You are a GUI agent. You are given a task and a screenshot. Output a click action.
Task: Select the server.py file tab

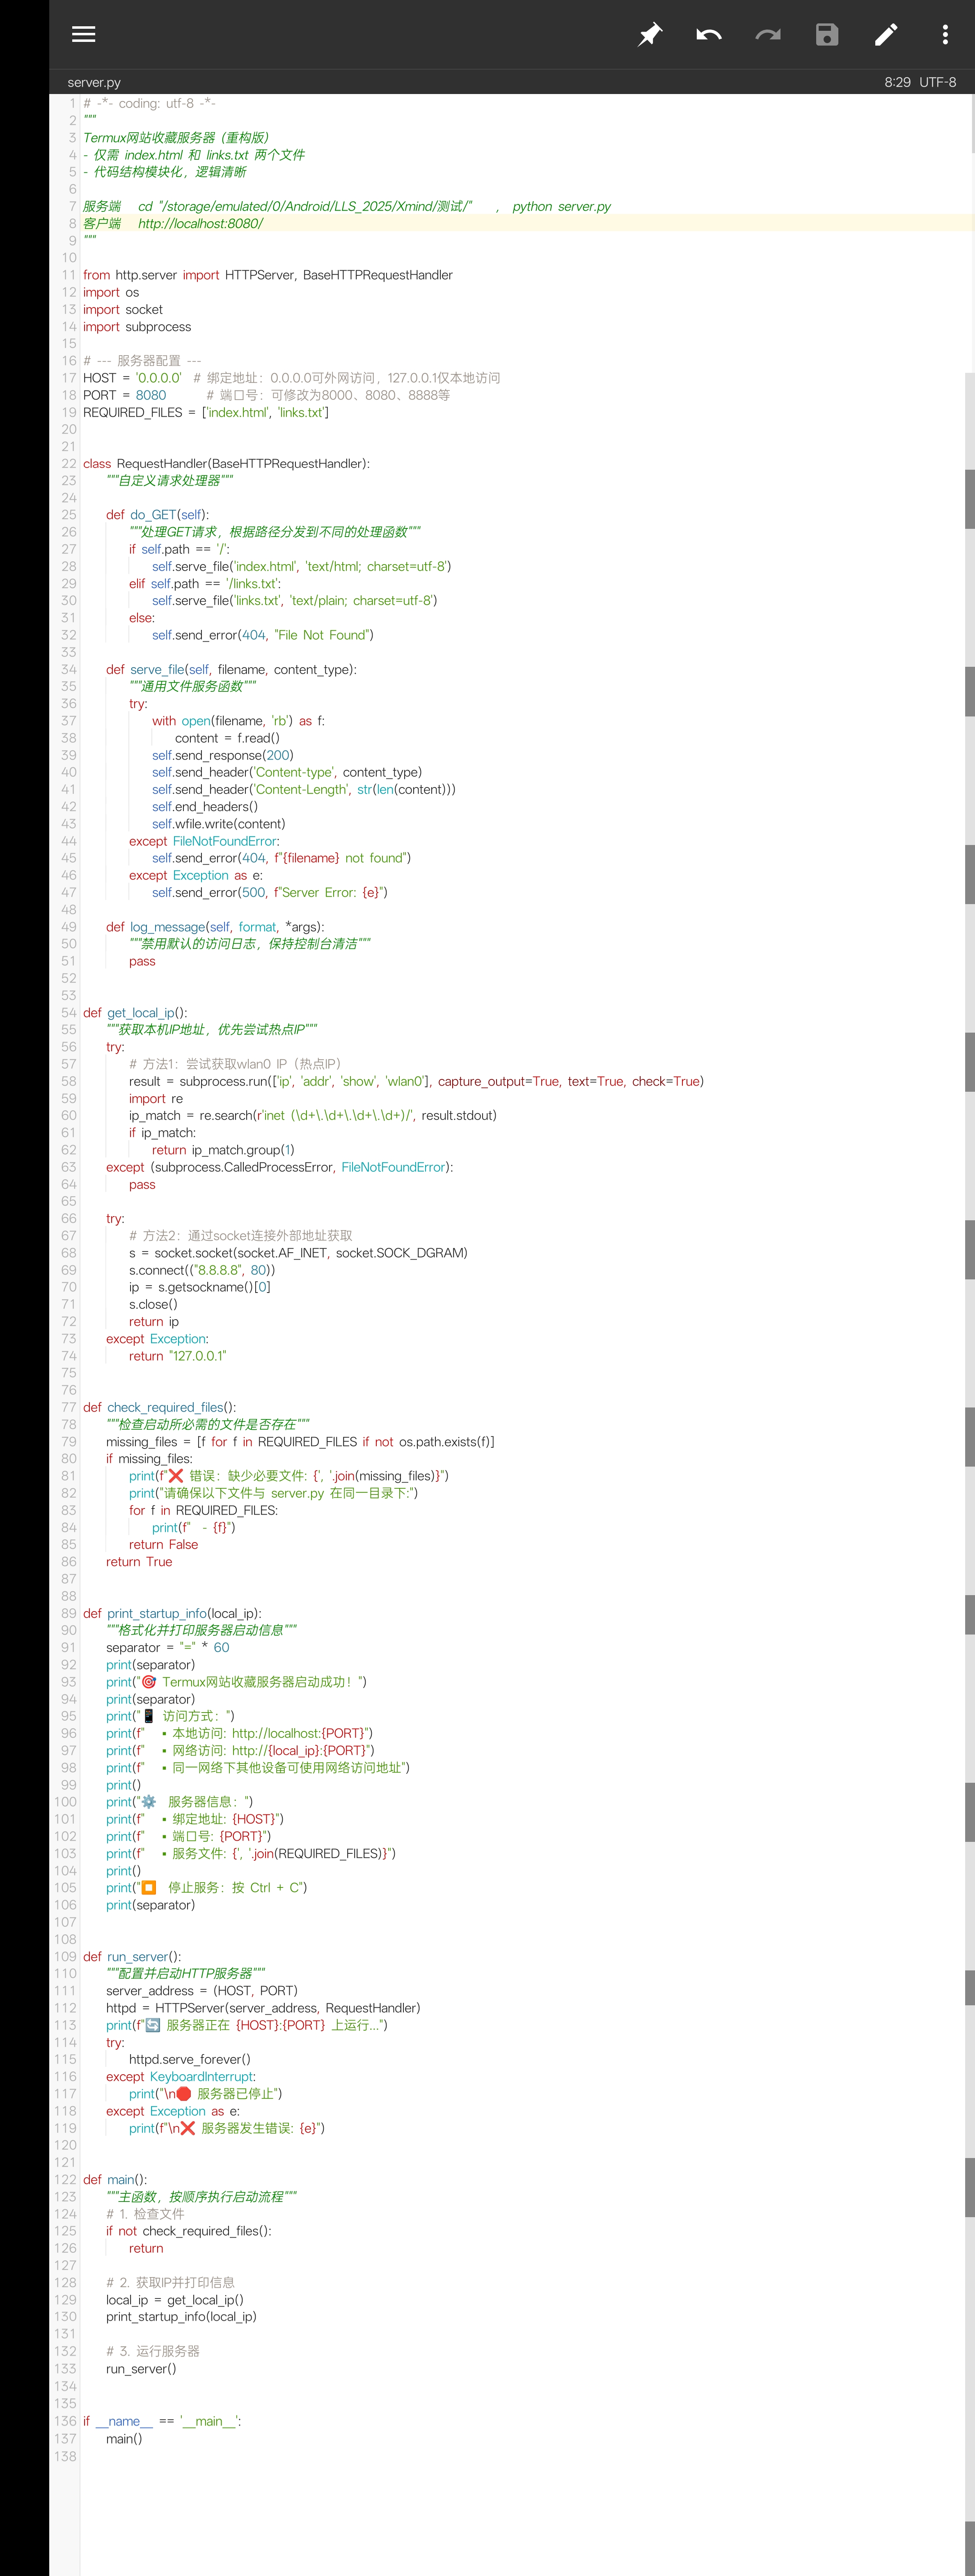pyautogui.click(x=94, y=82)
